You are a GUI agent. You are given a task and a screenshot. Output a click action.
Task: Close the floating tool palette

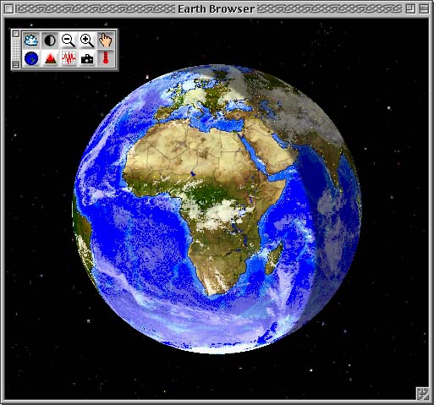(16, 34)
